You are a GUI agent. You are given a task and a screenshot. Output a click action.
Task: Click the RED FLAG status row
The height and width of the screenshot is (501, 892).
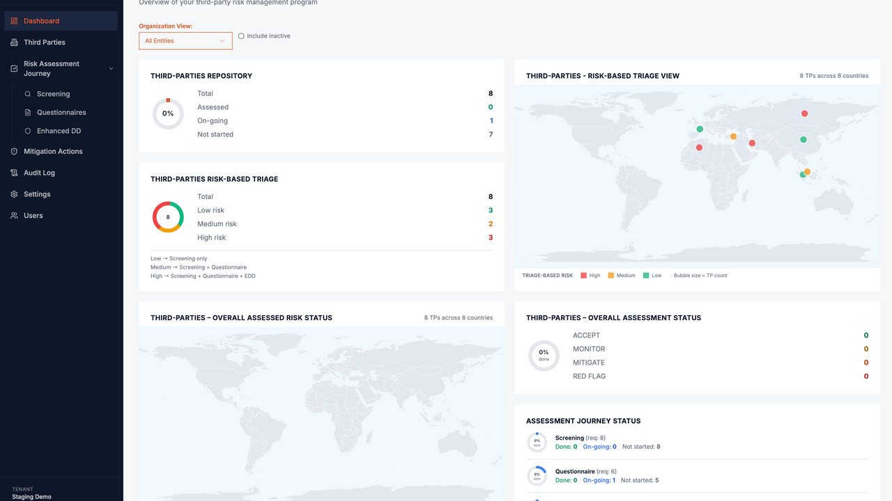tap(721, 376)
